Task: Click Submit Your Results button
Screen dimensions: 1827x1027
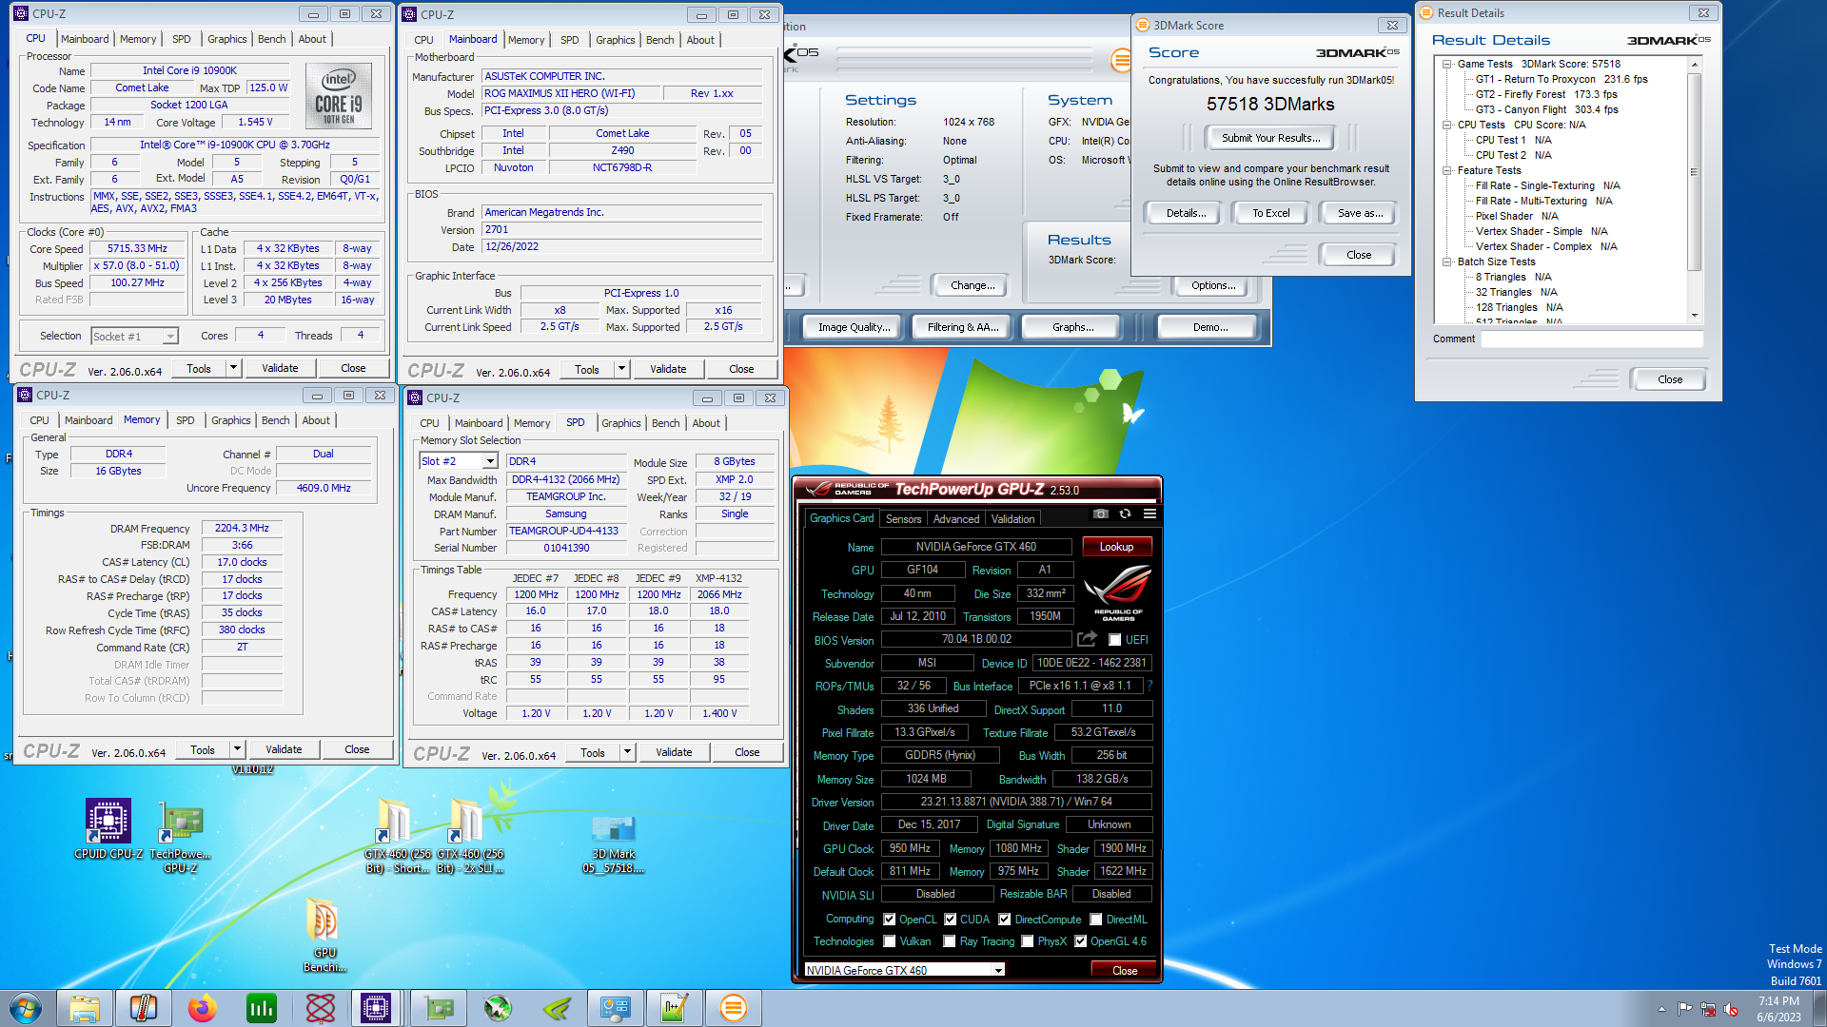Action: tap(1270, 138)
